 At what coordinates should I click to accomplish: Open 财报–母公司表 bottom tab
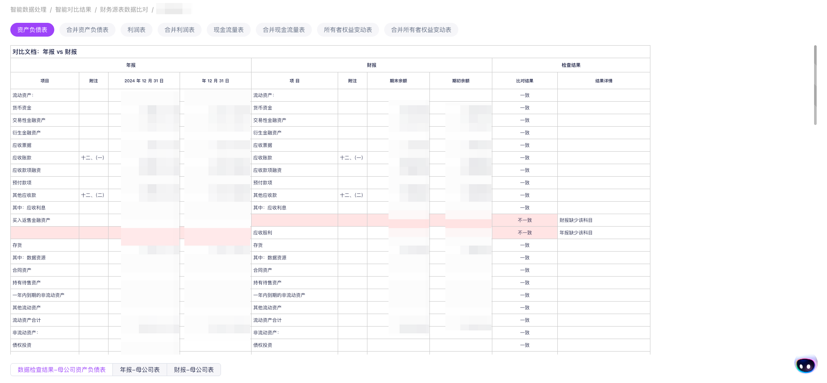[194, 370]
